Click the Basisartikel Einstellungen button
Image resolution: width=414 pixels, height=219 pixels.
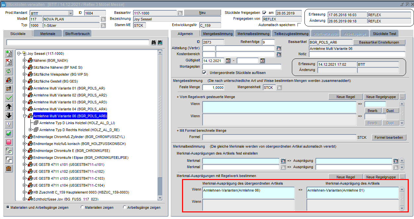[x=379, y=42]
